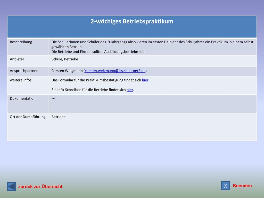The image size is (264, 198).
Task: Click the 'Anbieter' row label
Action: (x=17, y=59)
